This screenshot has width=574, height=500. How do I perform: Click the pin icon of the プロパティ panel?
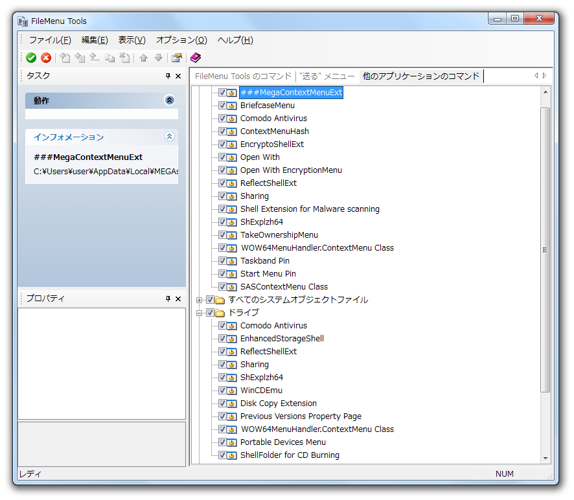(168, 299)
